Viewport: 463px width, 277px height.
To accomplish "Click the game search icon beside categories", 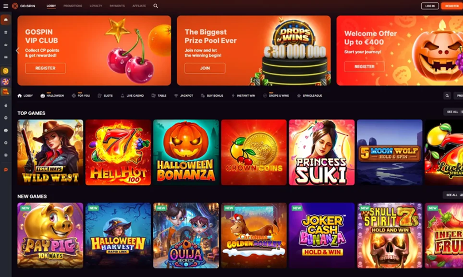I will (x=447, y=96).
